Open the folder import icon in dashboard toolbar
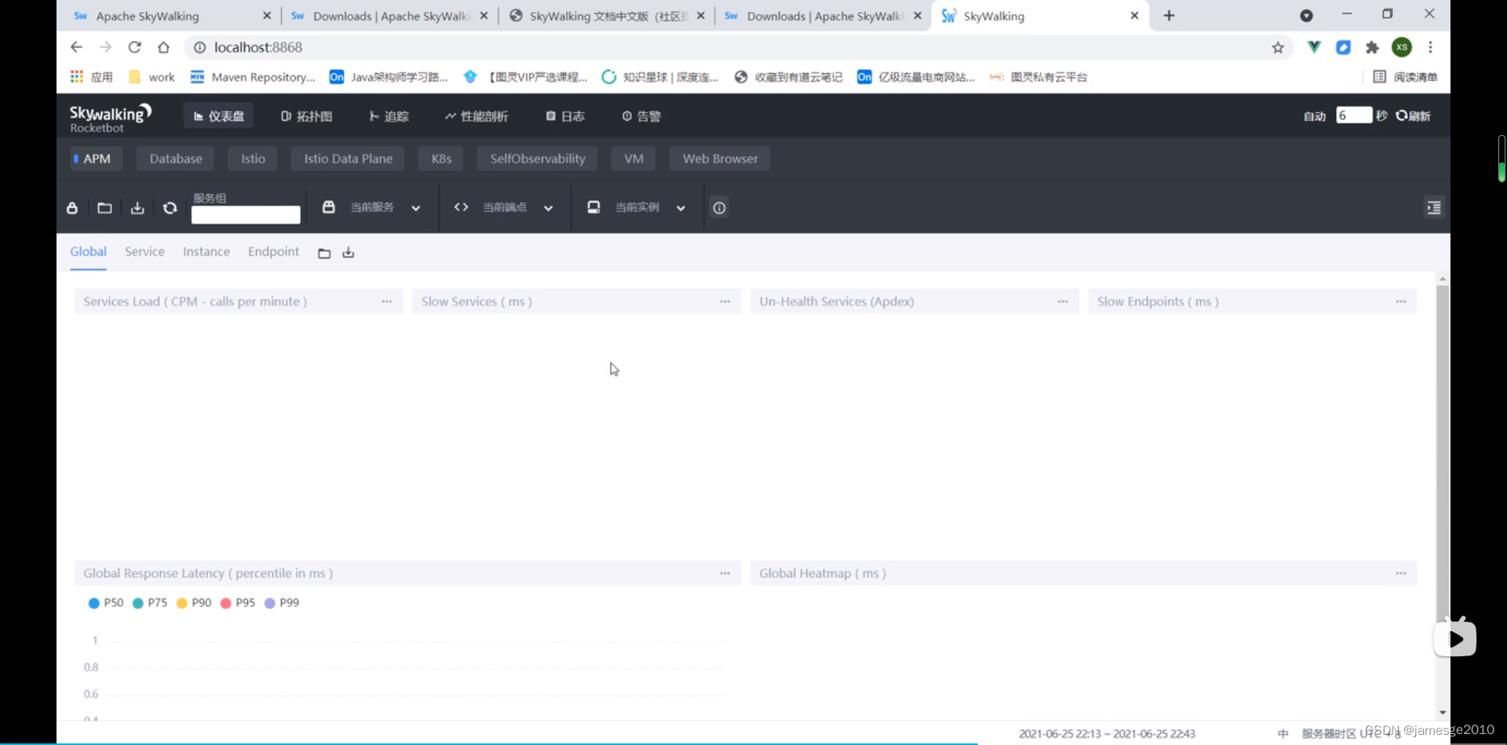Screen dimensions: 1507x745 pos(104,208)
